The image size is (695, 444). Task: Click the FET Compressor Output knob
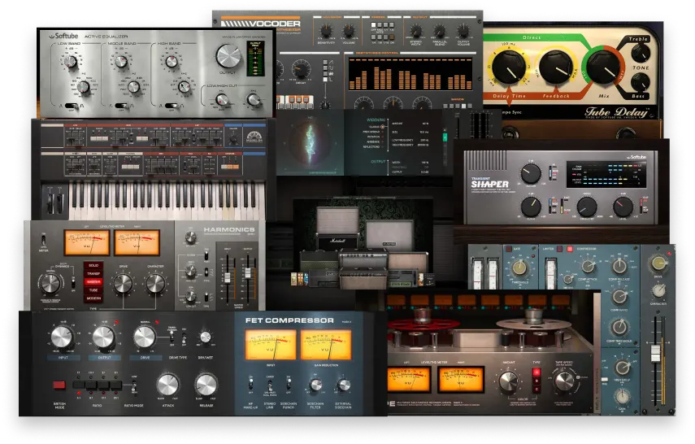coord(103,338)
